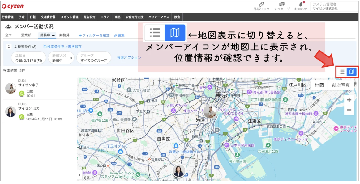Click 検索オプション link
Viewport: 360px width, 184px height.
[x=129, y=58]
